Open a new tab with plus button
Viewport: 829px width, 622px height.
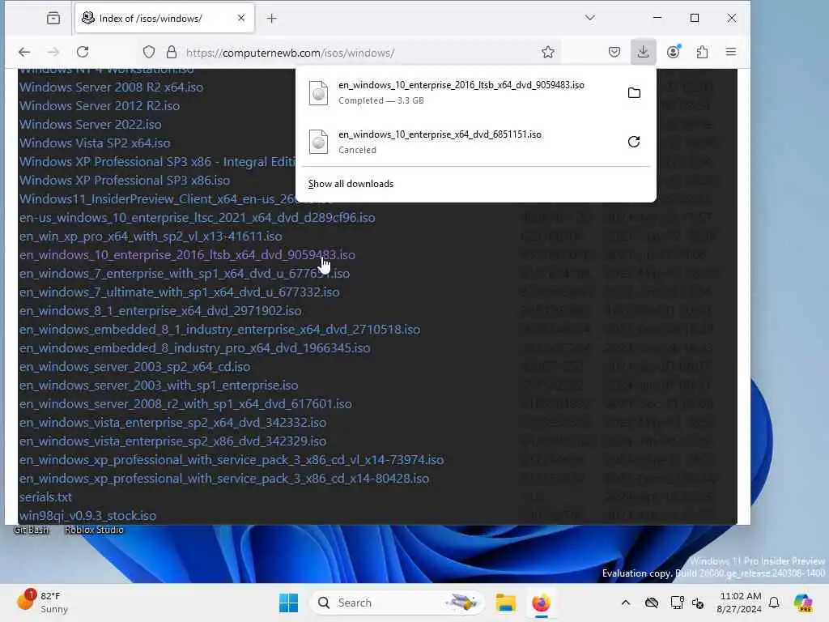[x=272, y=19]
